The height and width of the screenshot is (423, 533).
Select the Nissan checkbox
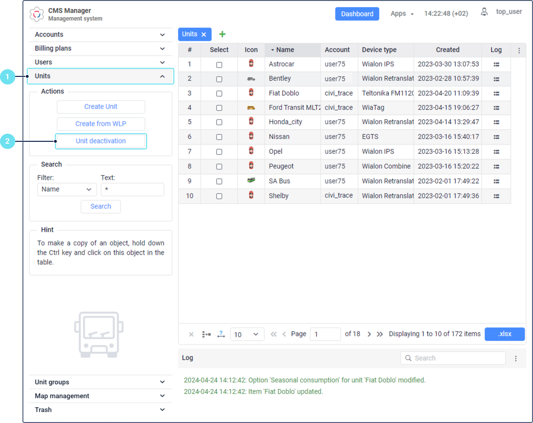219,137
